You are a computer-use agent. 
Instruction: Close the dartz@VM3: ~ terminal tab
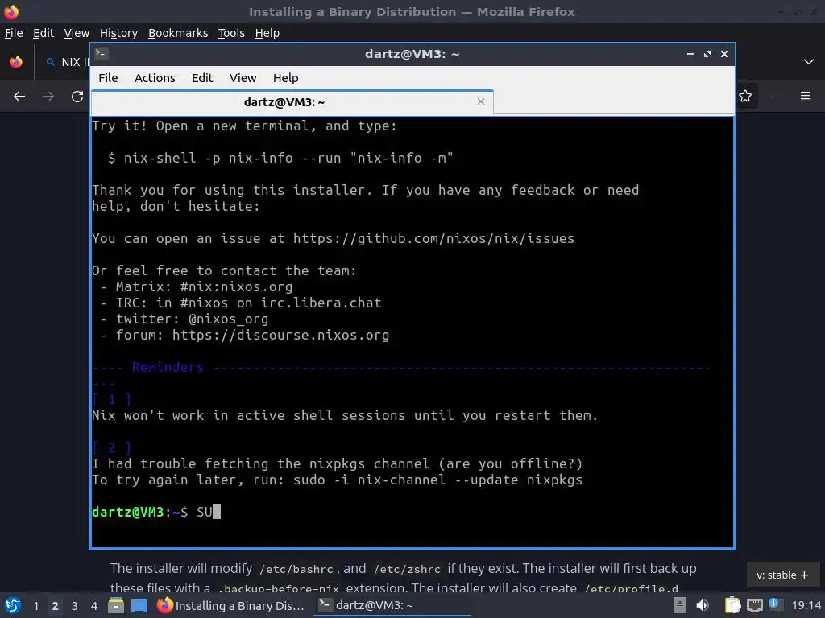pos(481,101)
